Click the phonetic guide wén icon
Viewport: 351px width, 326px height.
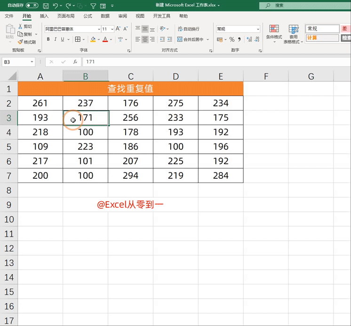tap(120, 40)
